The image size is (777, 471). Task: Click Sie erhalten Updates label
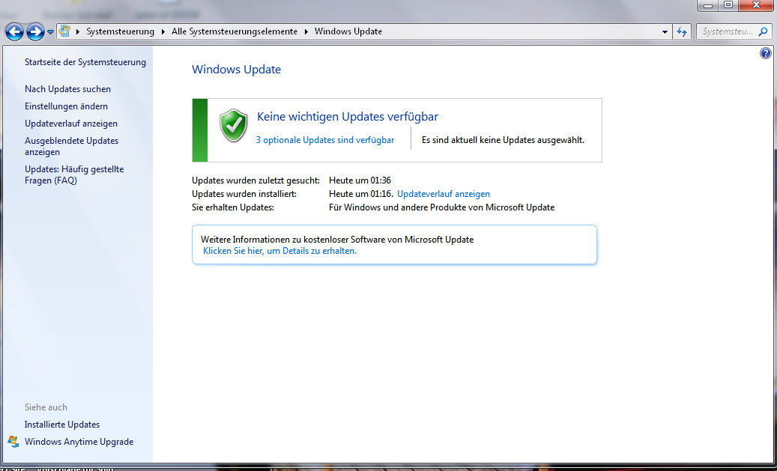[x=233, y=207]
